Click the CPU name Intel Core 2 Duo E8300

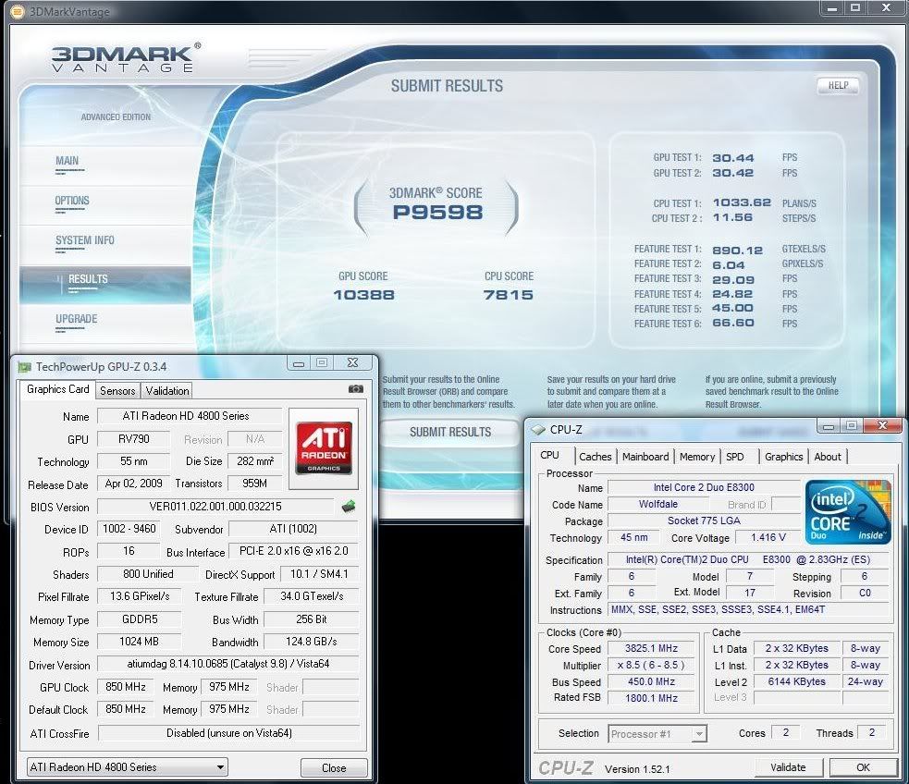(x=704, y=488)
